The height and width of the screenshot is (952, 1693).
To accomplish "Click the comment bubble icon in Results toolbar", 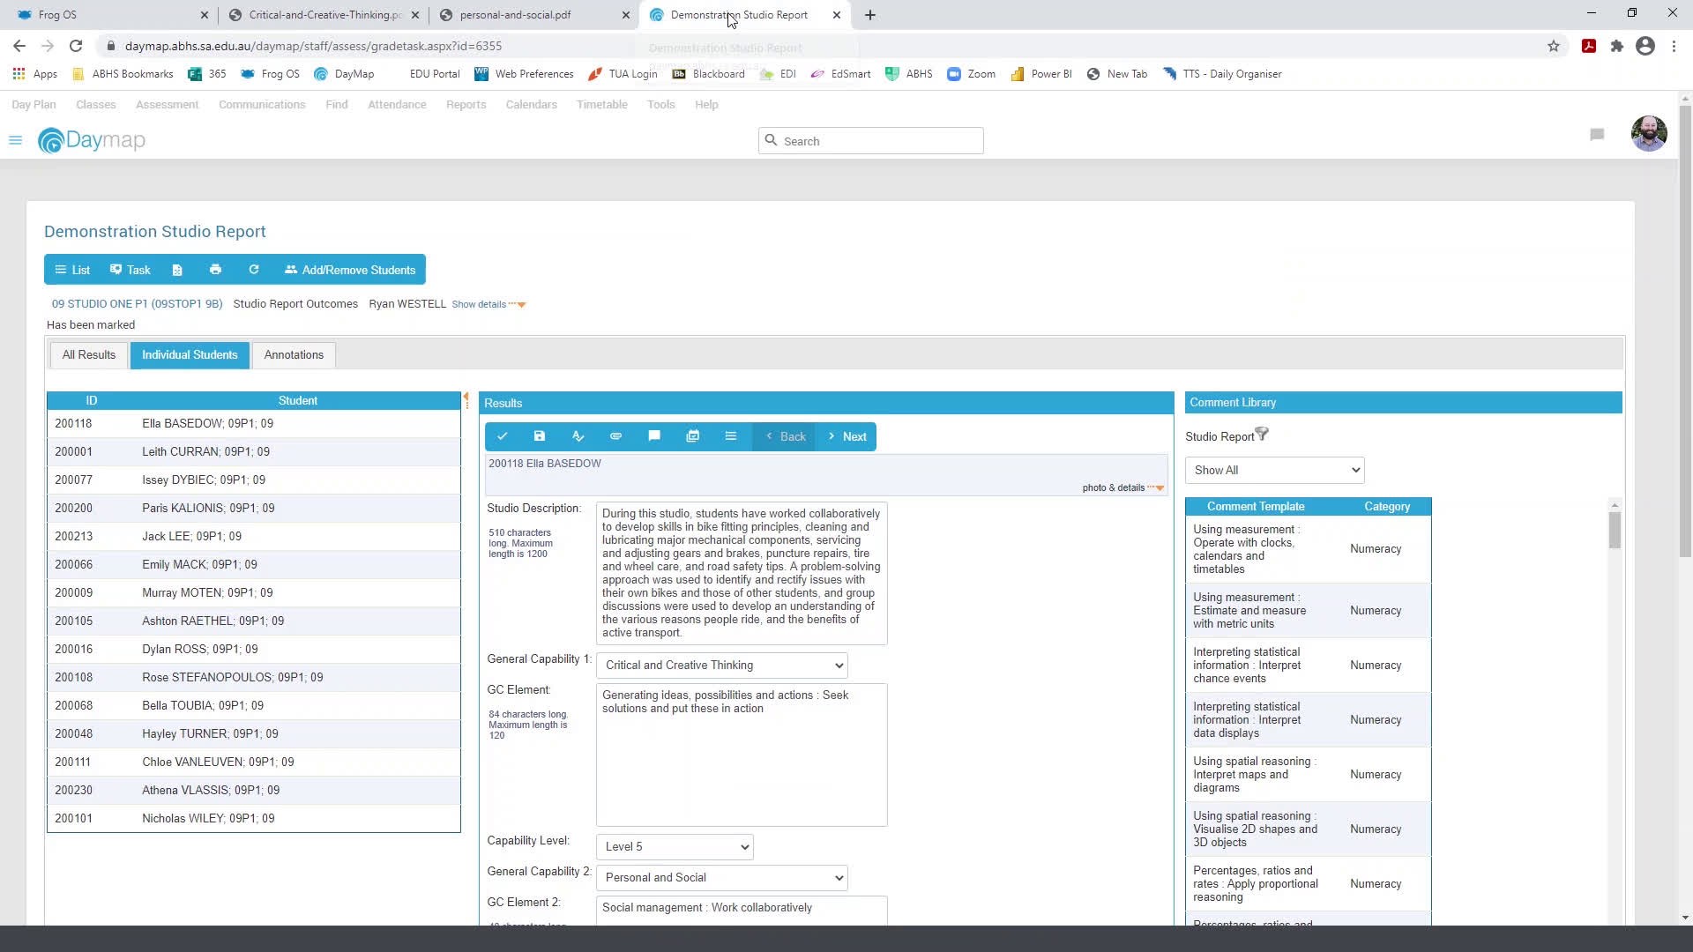I will (x=654, y=436).
